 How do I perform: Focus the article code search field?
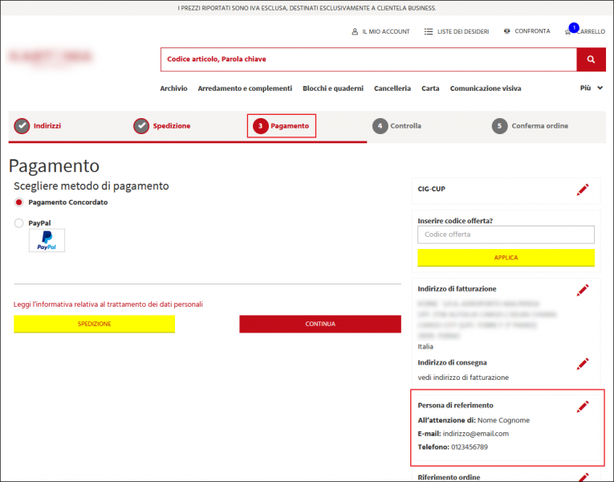point(368,59)
